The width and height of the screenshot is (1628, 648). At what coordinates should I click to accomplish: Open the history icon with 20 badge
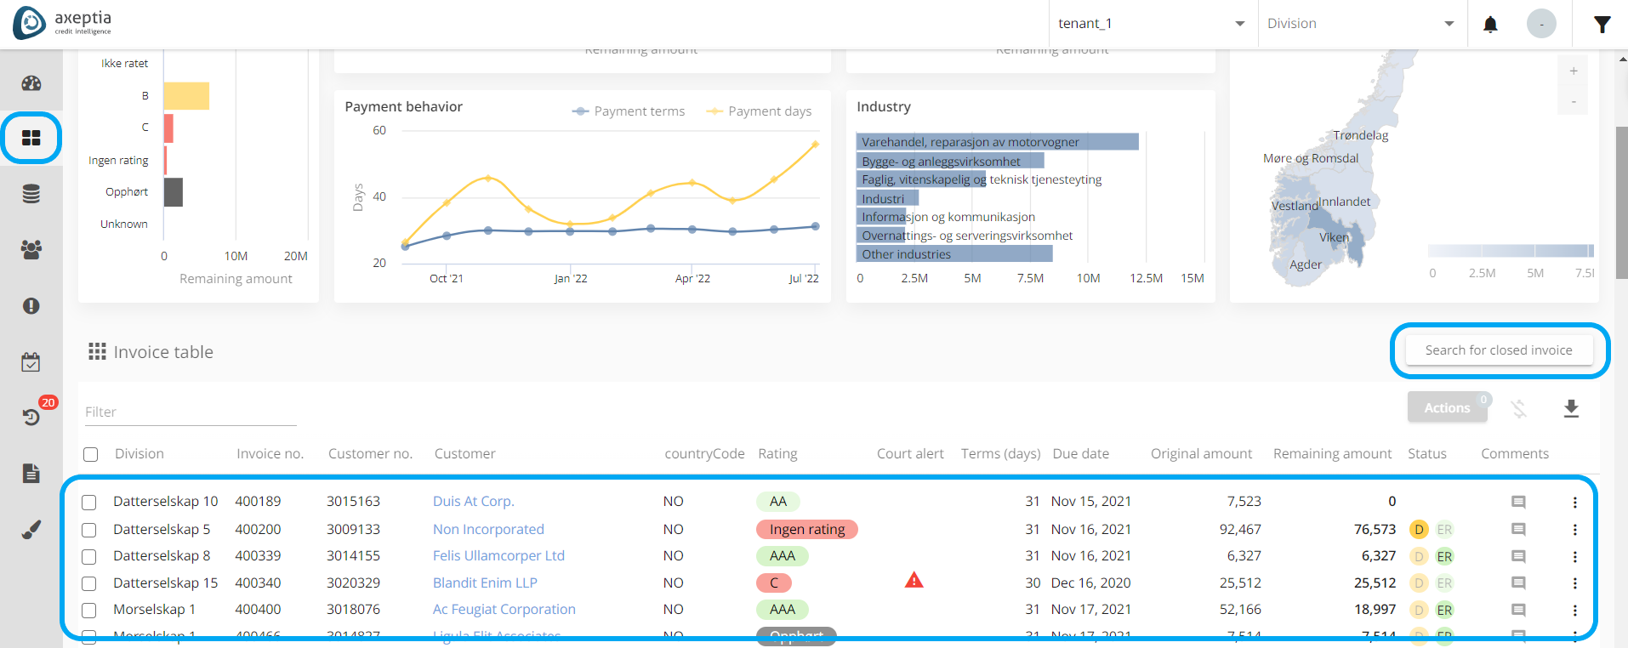point(31,417)
